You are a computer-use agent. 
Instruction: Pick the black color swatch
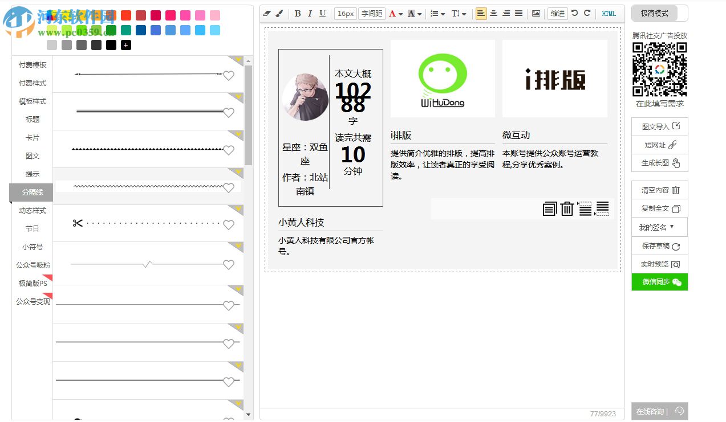pyautogui.click(x=111, y=45)
